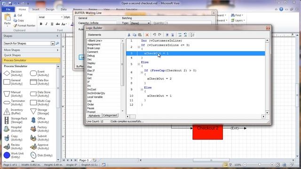Click Redo arrow in Logic Builder toolbar
The height and width of the screenshot is (169, 301).
tap(160, 35)
